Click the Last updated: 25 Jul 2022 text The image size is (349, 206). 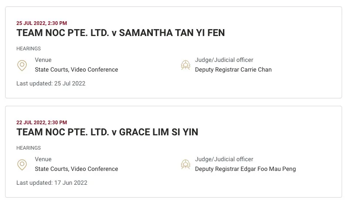coord(51,84)
